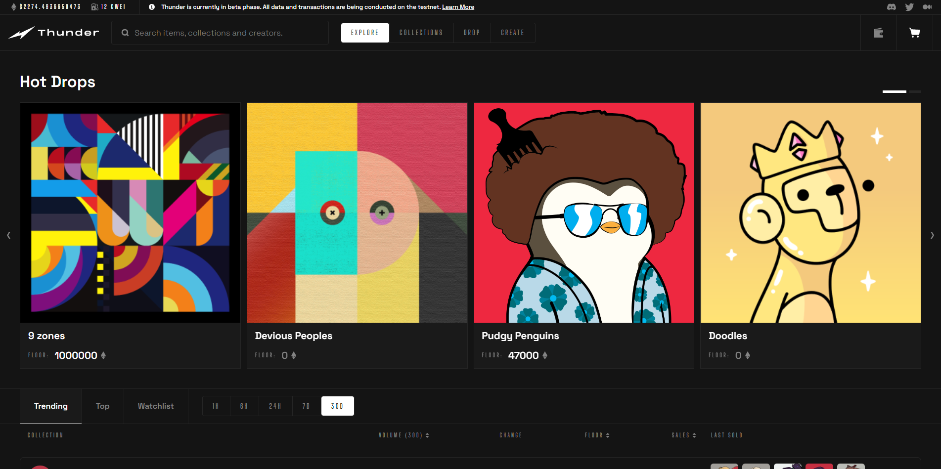Click the Create nav button

click(512, 33)
